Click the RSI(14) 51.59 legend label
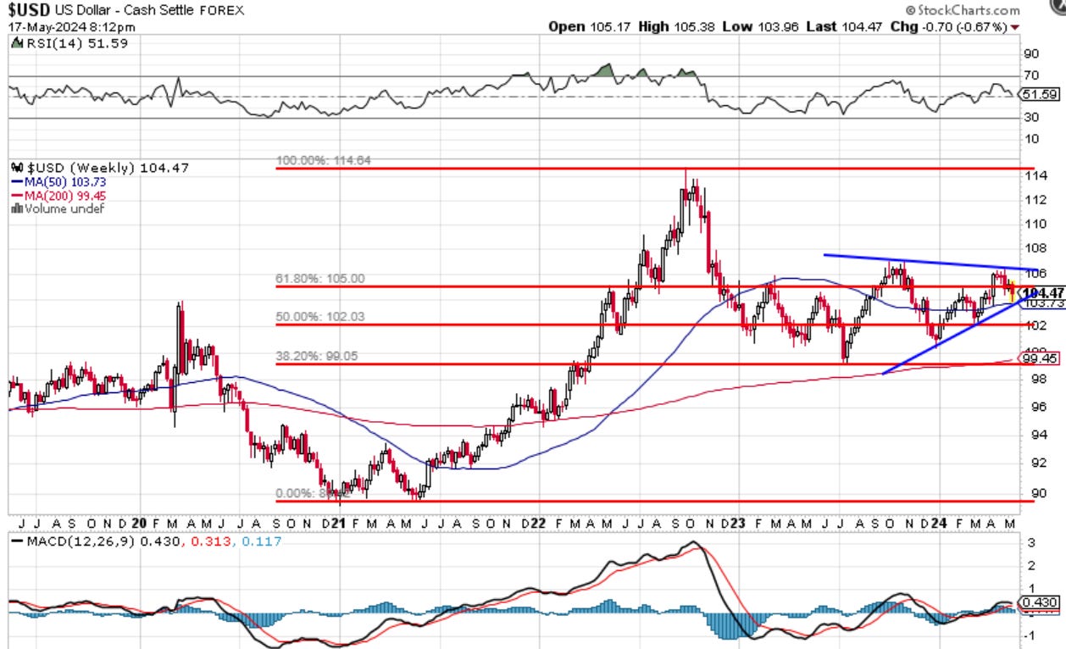This screenshot has width=1066, height=649. (x=76, y=43)
